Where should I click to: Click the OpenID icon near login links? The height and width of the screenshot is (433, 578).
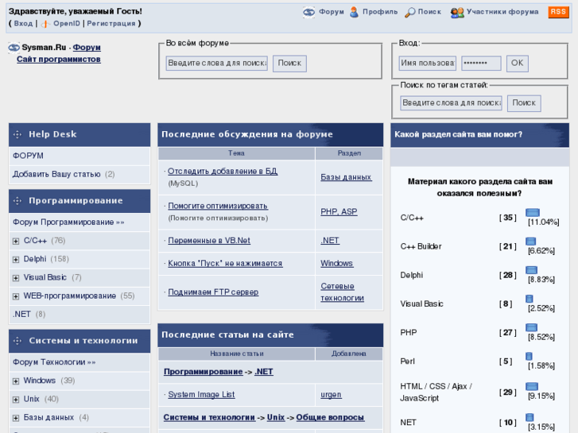(45, 24)
